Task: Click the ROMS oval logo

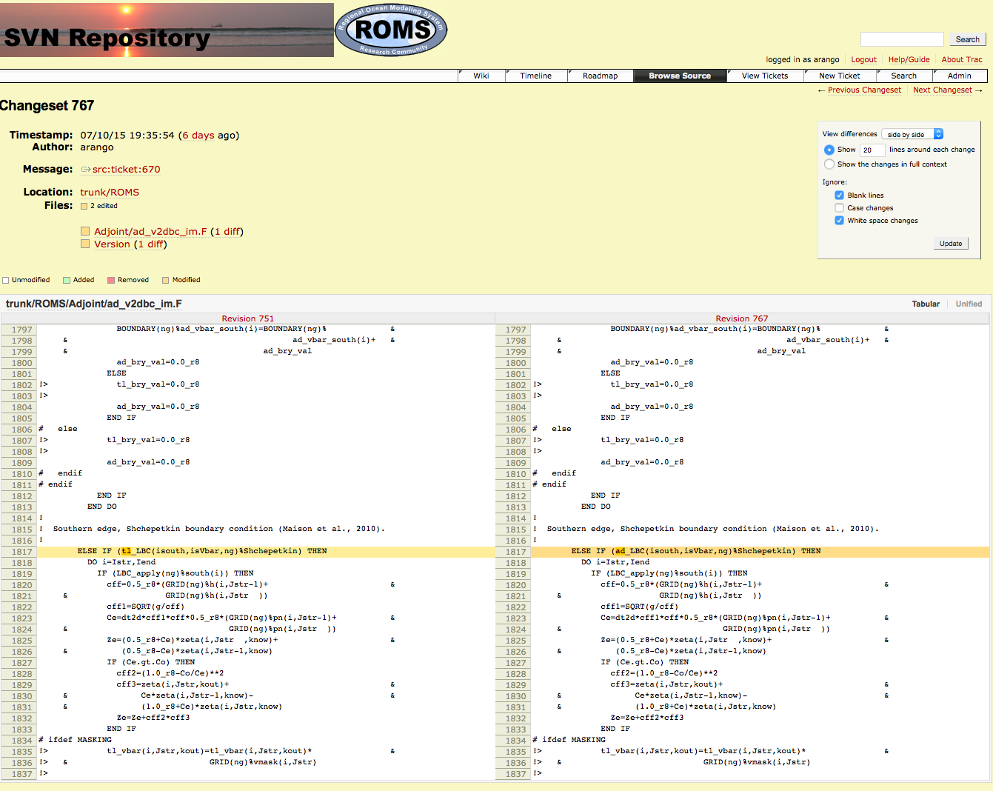Action: tap(391, 30)
